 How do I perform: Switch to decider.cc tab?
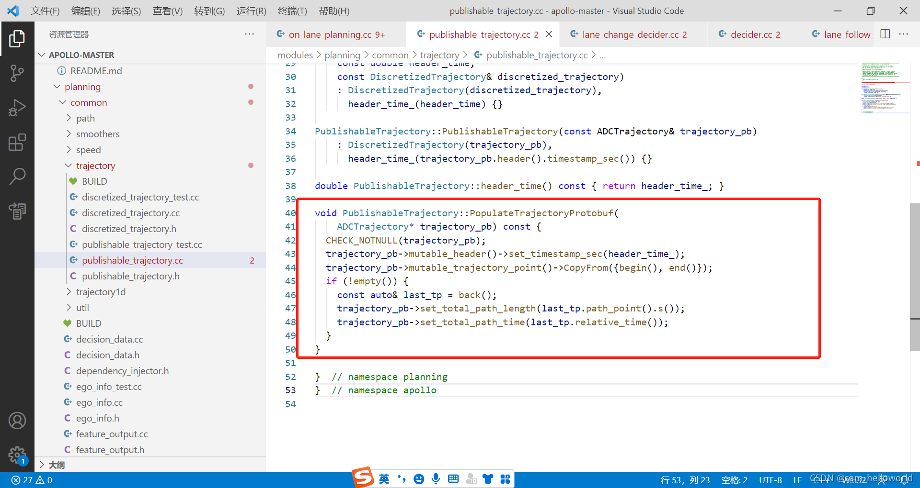click(755, 34)
